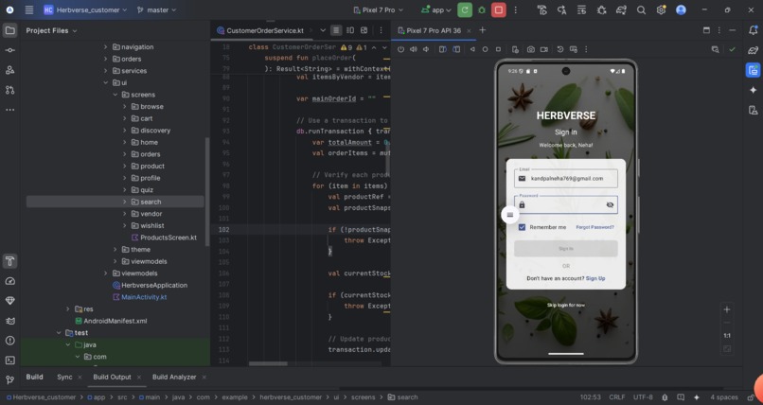Viewport: 763px width, 405px height.
Task: Click project tree vertical scrollbar
Action: click(207, 192)
